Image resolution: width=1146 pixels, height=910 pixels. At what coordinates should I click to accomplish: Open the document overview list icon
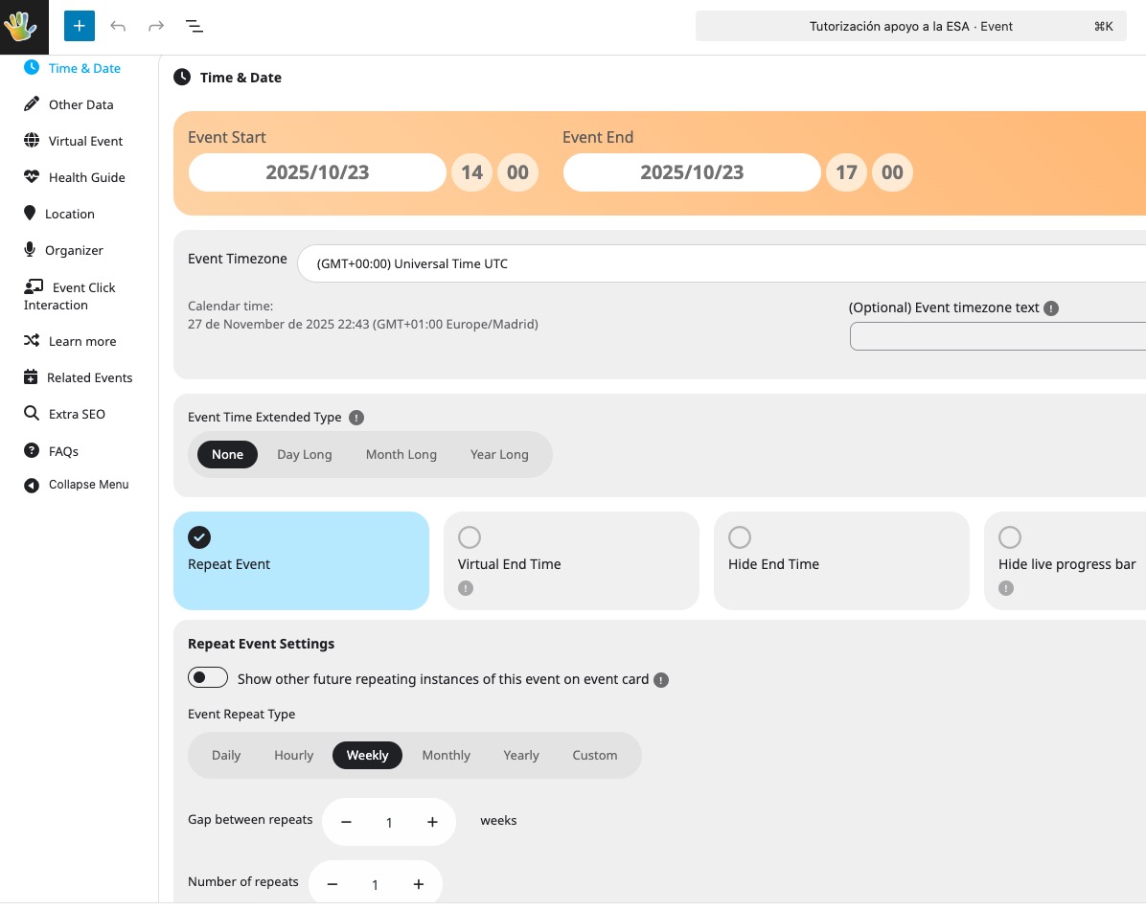195,26
